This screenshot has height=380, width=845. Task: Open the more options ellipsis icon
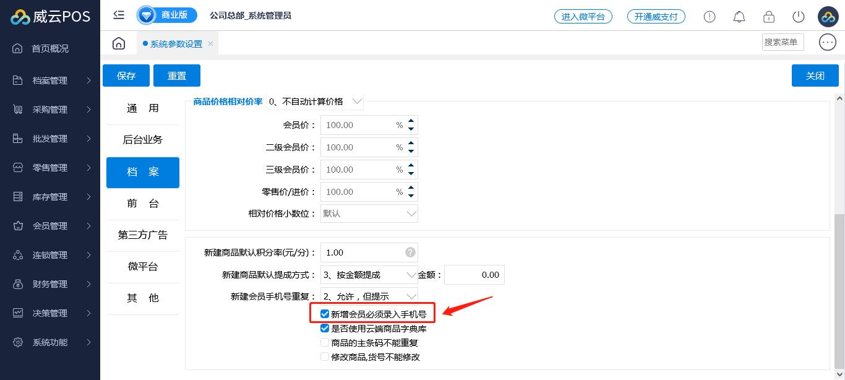(x=827, y=42)
